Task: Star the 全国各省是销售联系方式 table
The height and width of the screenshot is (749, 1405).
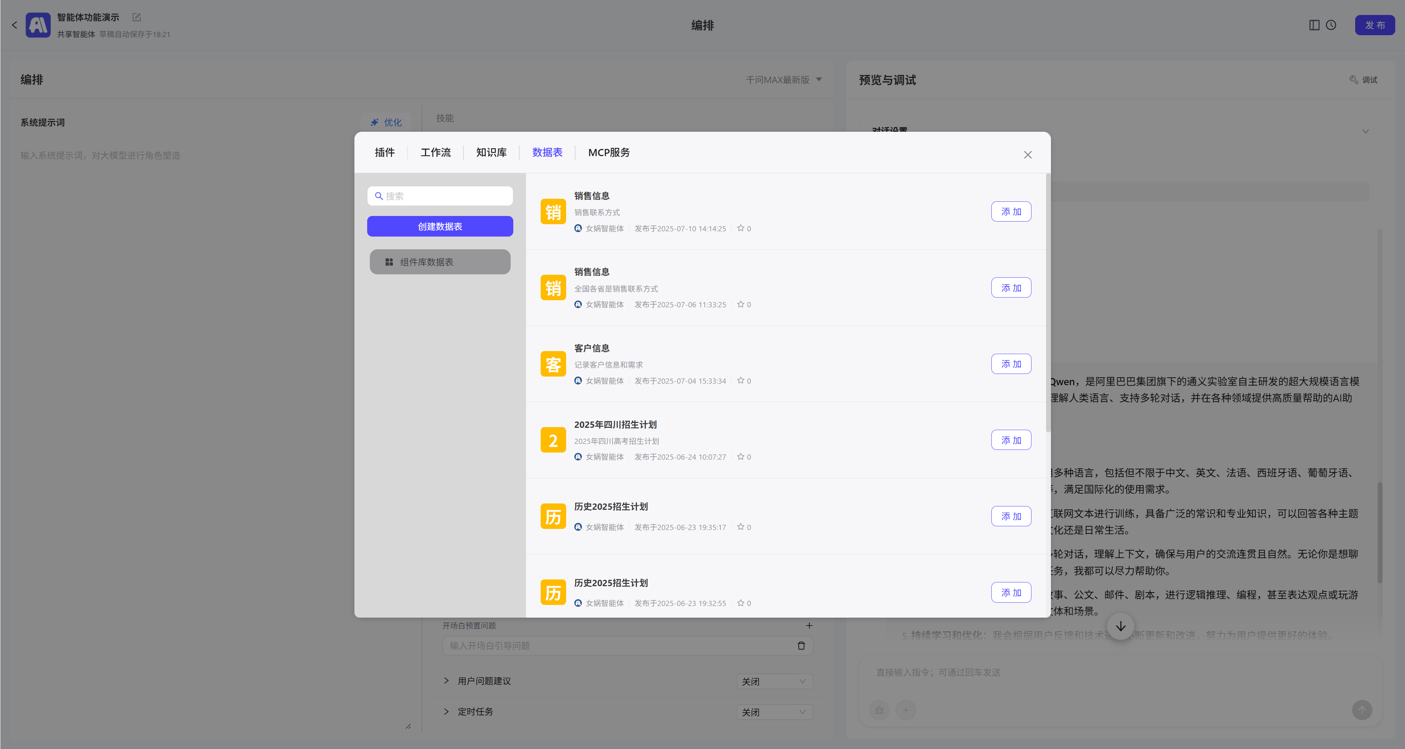Action: coord(741,304)
